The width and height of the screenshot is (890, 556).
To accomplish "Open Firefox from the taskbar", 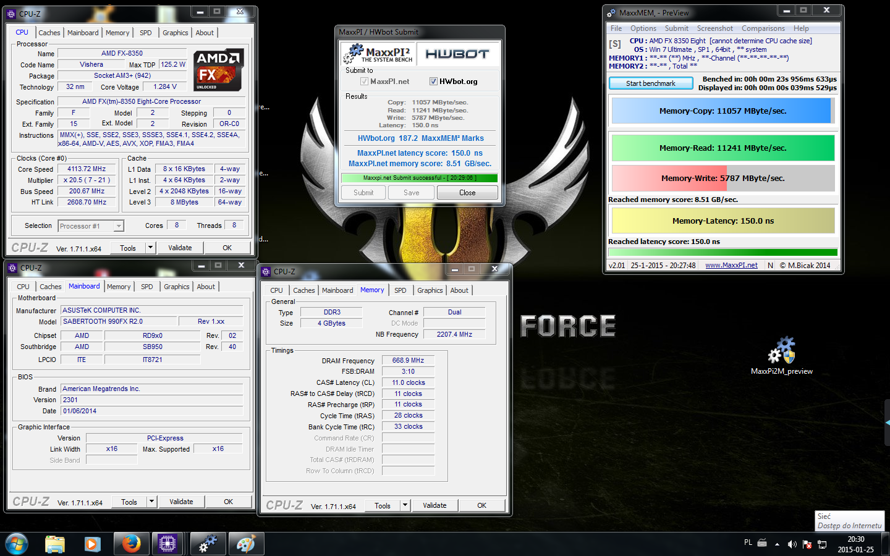I will click(131, 544).
